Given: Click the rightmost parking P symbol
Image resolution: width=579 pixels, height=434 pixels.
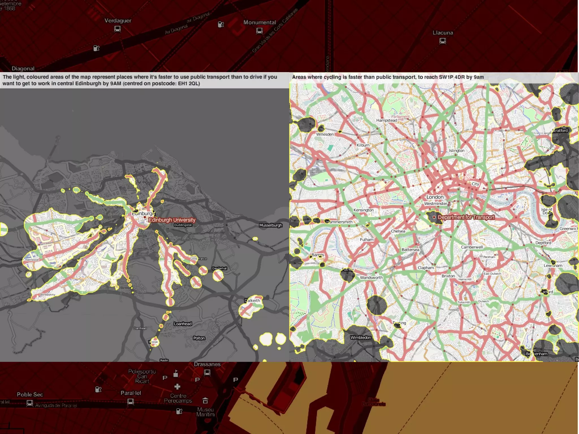Looking at the screenshot, I should click(236, 379).
